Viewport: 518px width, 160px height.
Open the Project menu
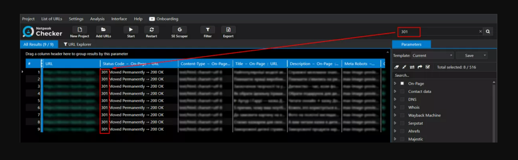(28, 19)
